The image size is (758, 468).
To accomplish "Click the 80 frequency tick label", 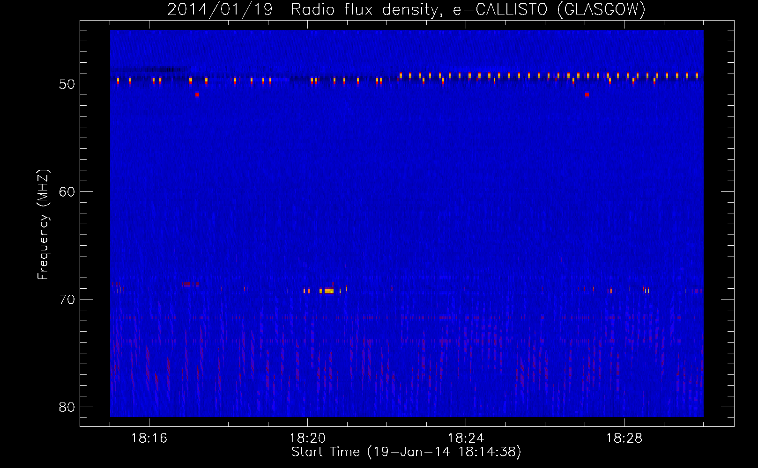I will tap(67, 407).
